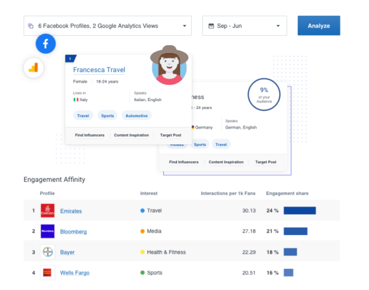
Task: Click the Facebook round icon
Action: click(46, 44)
